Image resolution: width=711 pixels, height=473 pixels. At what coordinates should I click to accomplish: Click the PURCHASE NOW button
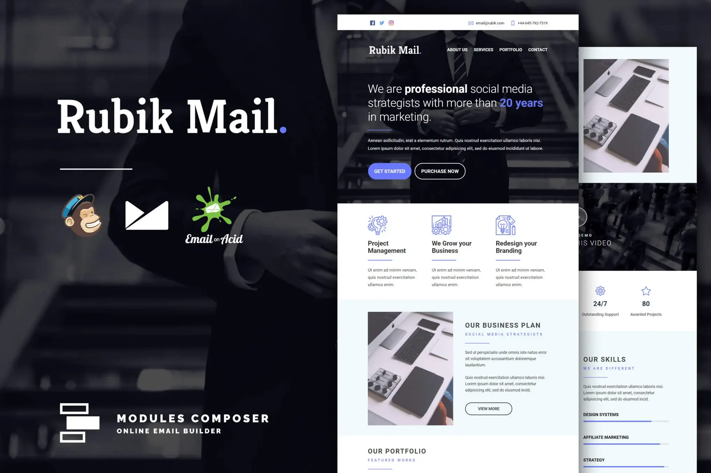tap(440, 171)
